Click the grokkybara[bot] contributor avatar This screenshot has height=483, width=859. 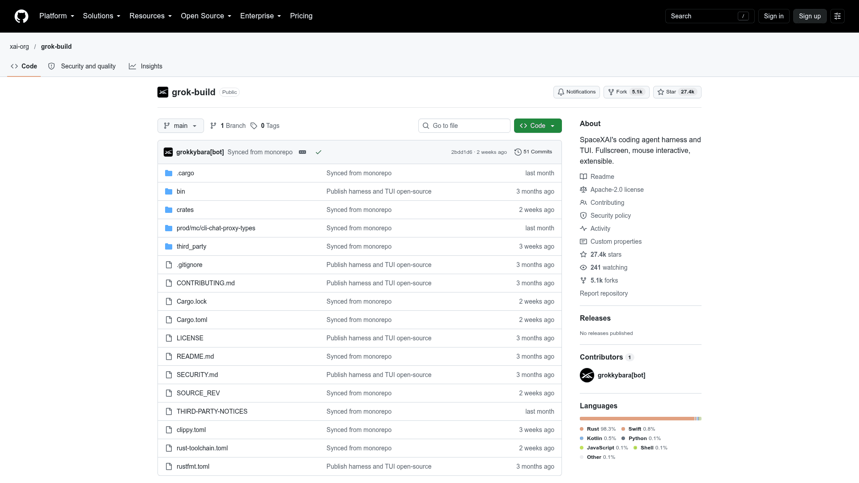click(587, 375)
